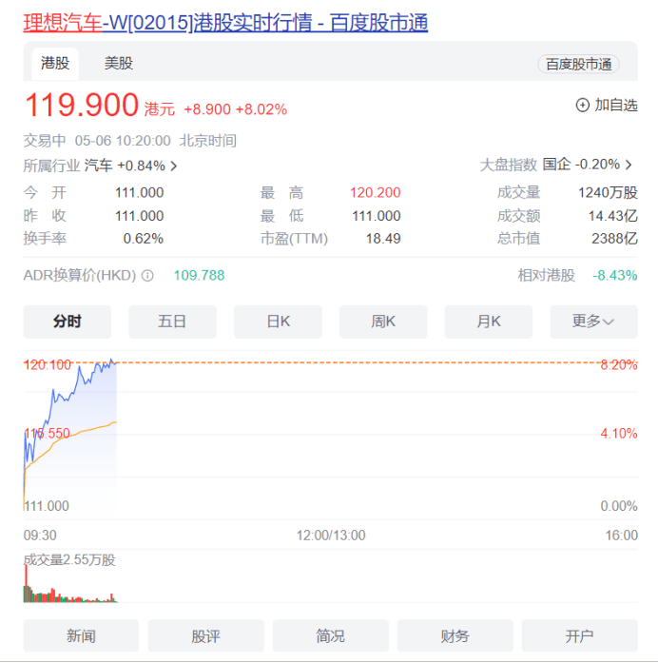Click the 120.100 chart axis label
The image size is (658, 663).
point(47,364)
